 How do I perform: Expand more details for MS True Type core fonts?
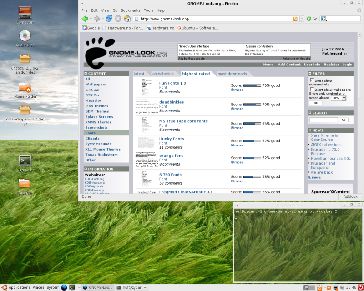237,128
